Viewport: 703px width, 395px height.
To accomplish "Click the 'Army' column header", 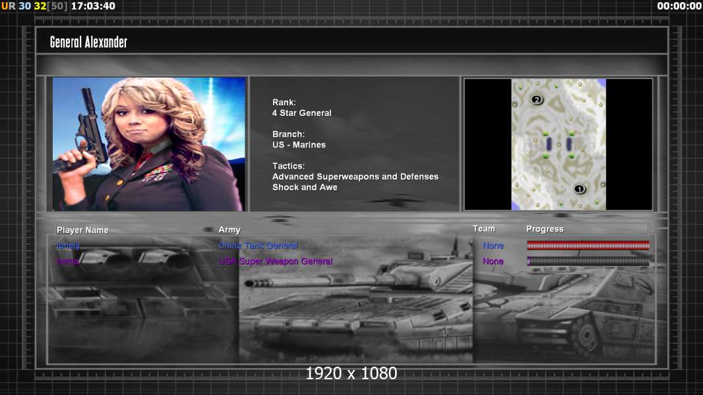I will [x=229, y=230].
